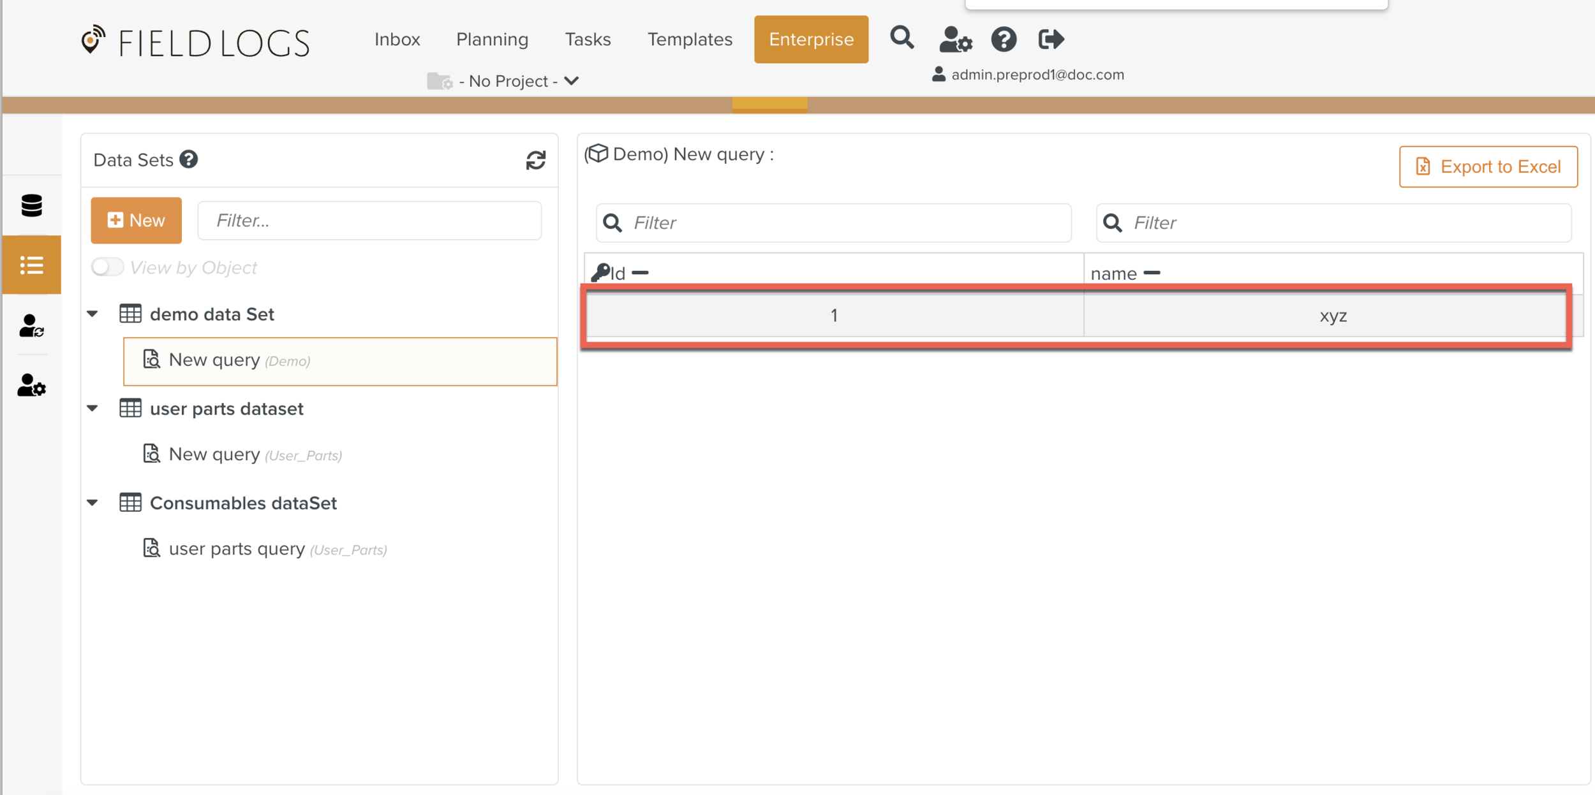Click the database icon in left sidebar

coord(31,206)
